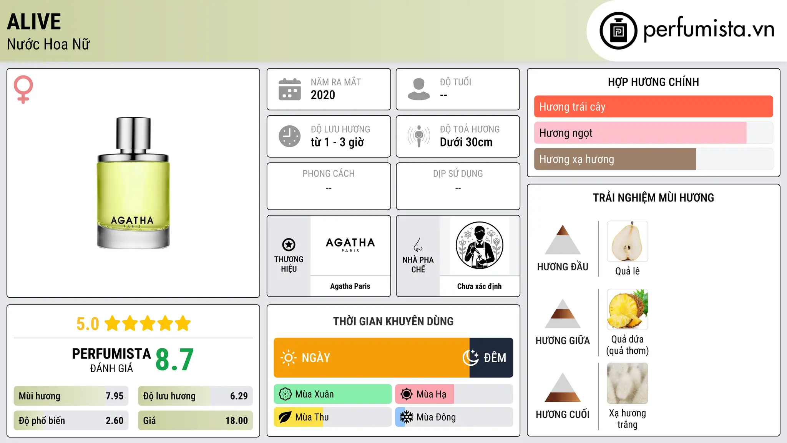The width and height of the screenshot is (787, 443).
Task: Click the Agatha Paris brand name link
Action: 350,286
